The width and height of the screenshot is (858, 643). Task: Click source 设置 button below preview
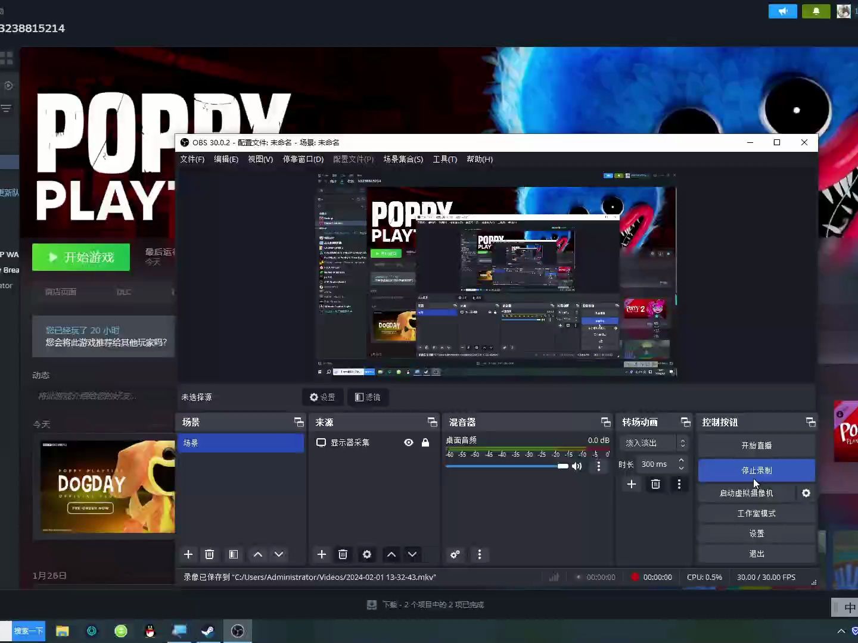click(322, 397)
